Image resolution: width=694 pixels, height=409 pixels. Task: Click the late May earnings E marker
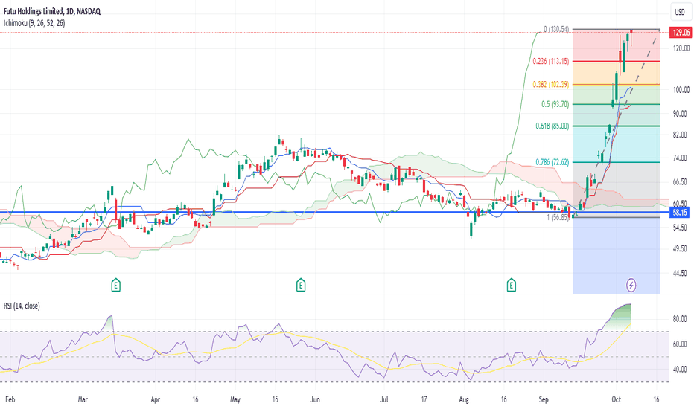(x=301, y=286)
